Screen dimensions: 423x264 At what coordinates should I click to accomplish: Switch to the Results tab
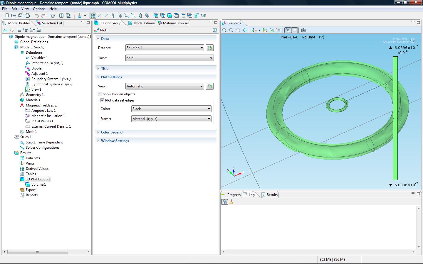pyautogui.click(x=269, y=195)
